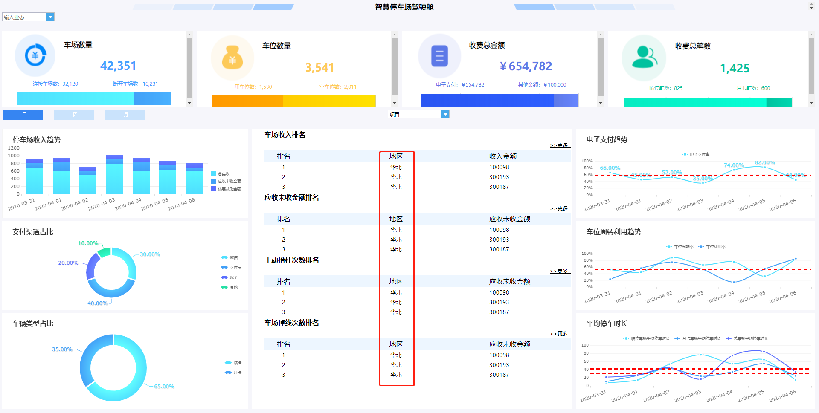Click the 2020-04-03 bar in income chart

point(115,175)
